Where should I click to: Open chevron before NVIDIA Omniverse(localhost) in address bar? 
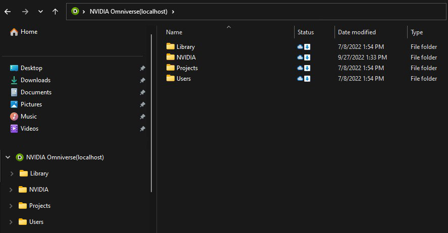tap(84, 12)
